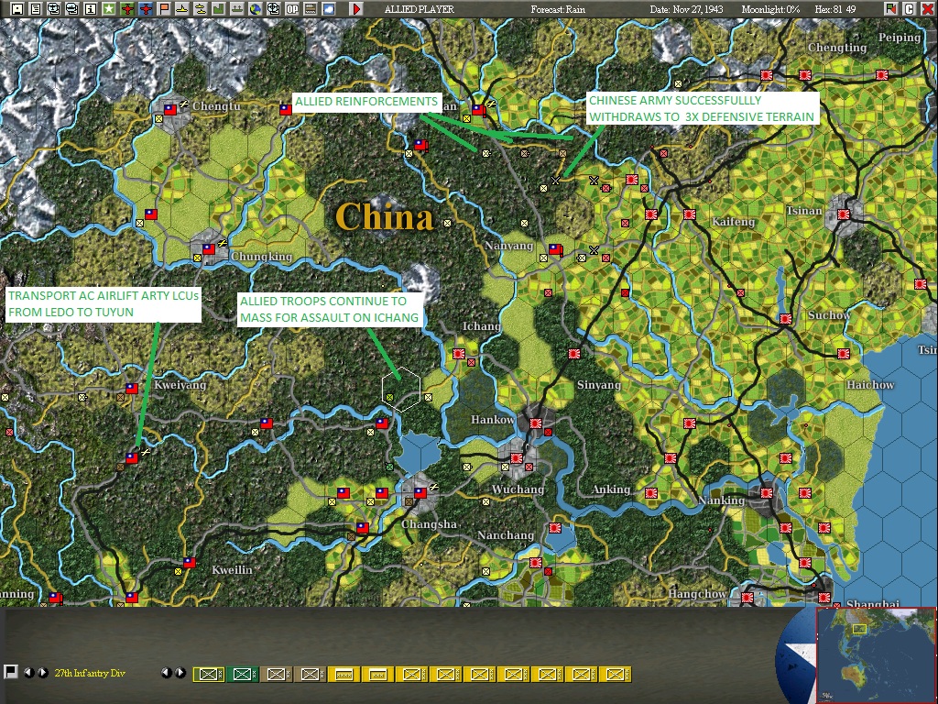Click the Hangchow city label
Image resolution: width=938 pixels, height=704 pixels.
pyautogui.click(x=697, y=594)
